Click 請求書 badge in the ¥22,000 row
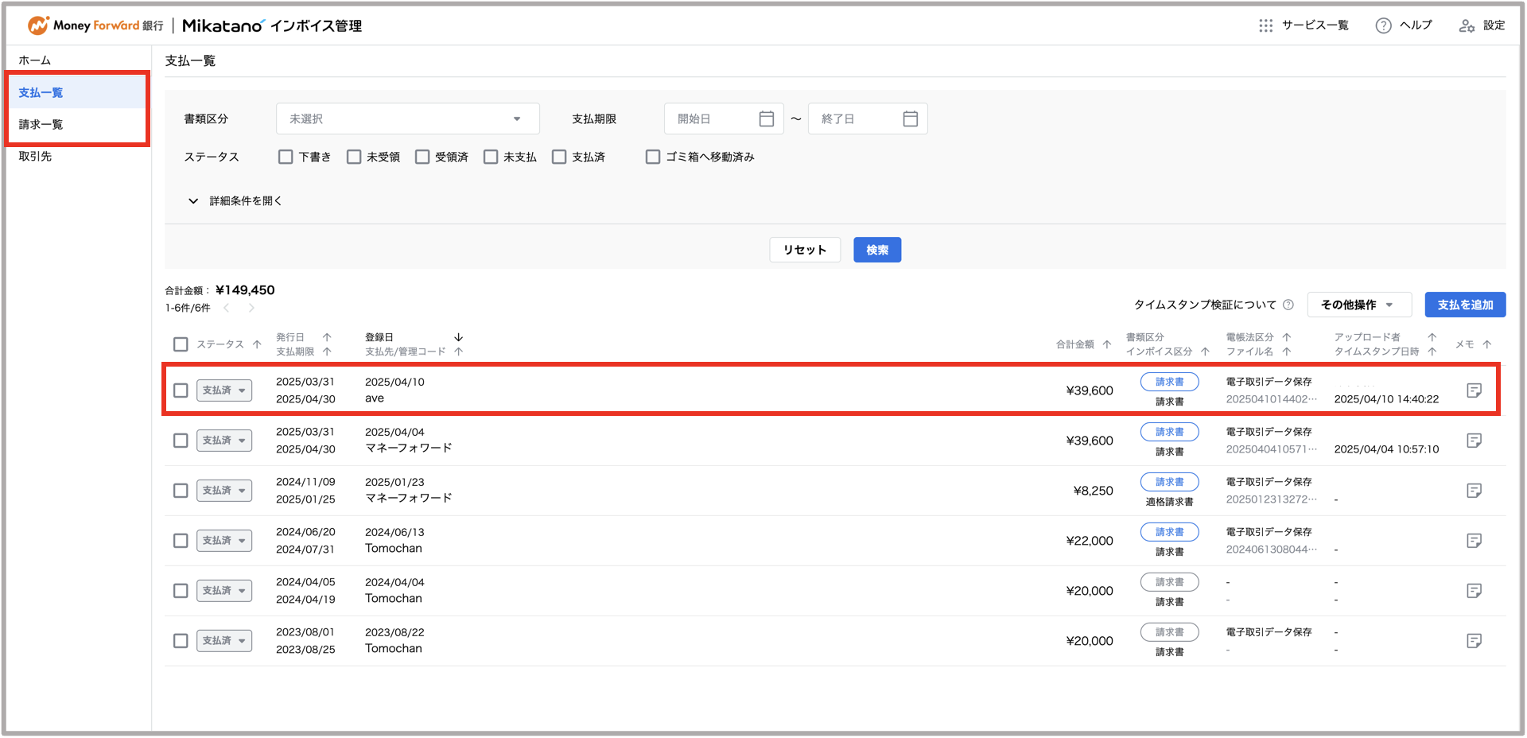The width and height of the screenshot is (1527, 738). coord(1169,532)
